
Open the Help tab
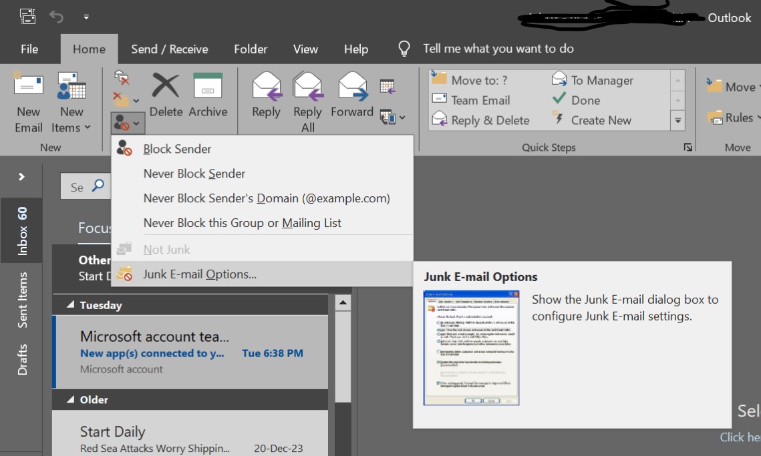pos(355,49)
